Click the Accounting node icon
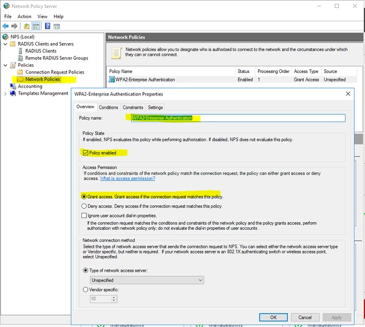365x327 pixels. coord(13,86)
